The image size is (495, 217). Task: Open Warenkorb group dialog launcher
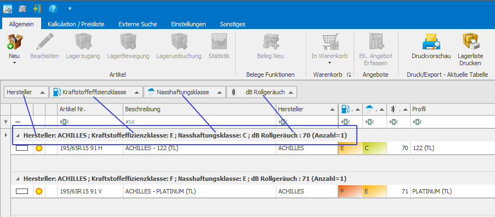349,75
